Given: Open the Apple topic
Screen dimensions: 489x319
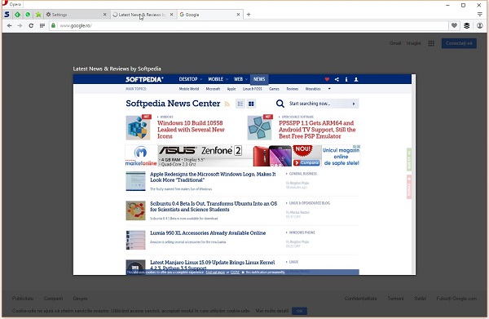Looking at the screenshot, I should (x=231, y=89).
